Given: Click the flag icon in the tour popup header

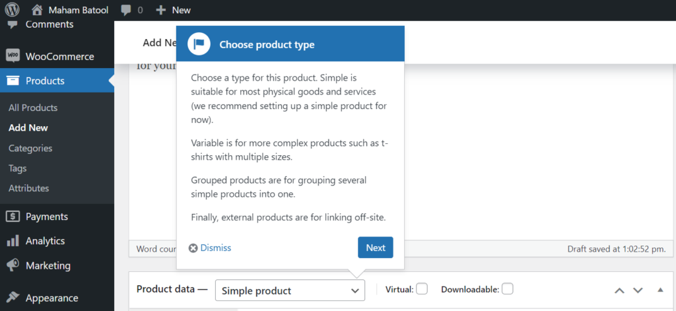Looking at the screenshot, I should point(199,44).
